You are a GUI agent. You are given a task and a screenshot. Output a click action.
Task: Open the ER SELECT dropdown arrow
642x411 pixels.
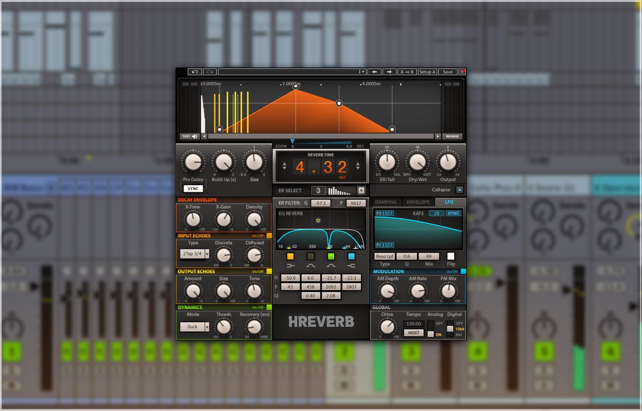(x=361, y=190)
